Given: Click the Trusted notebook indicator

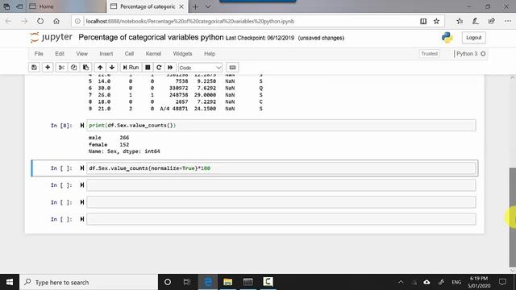Looking at the screenshot, I should click(429, 54).
